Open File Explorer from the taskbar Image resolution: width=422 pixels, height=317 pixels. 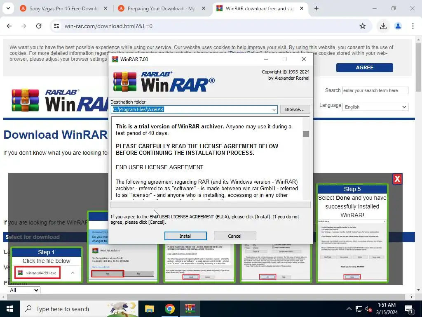(x=149, y=309)
